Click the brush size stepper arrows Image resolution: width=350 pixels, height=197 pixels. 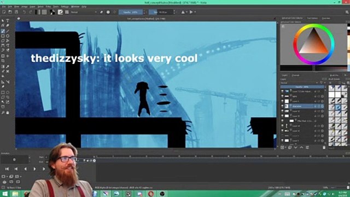click(x=174, y=12)
